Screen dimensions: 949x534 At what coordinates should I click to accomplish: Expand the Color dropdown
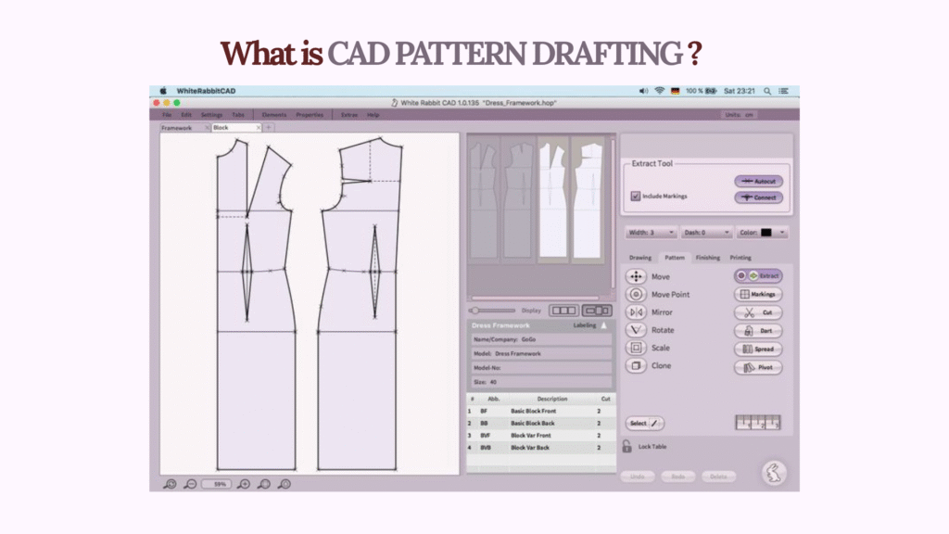coord(764,233)
